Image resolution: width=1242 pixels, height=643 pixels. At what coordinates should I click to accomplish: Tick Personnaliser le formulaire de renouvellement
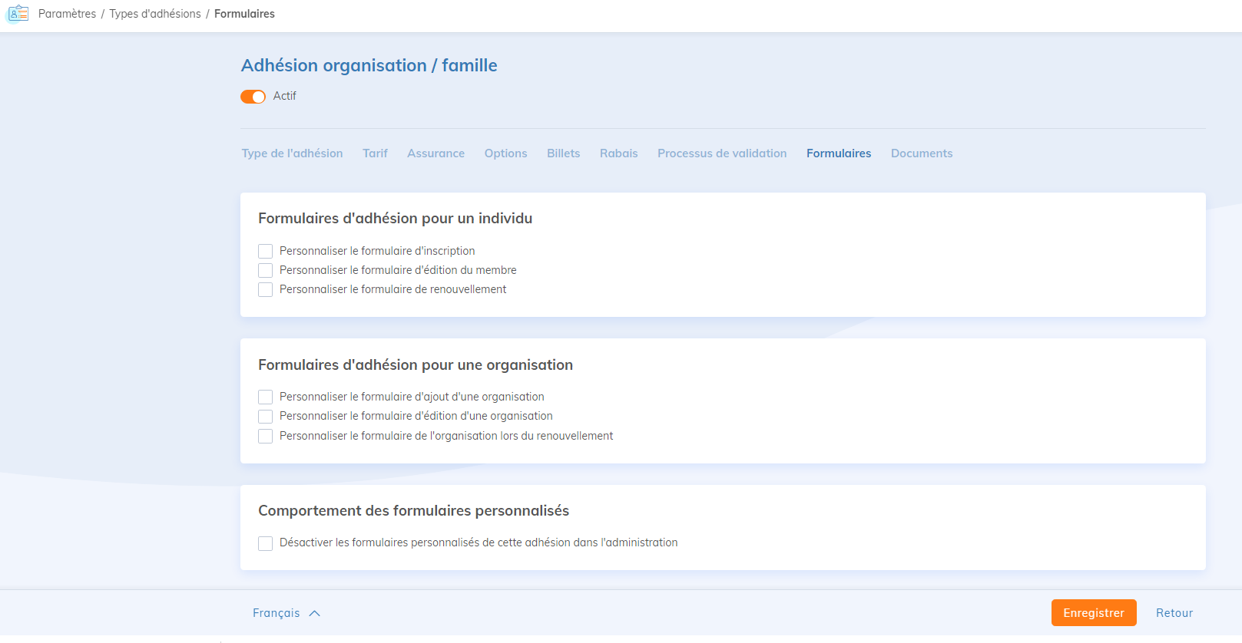tap(266, 289)
